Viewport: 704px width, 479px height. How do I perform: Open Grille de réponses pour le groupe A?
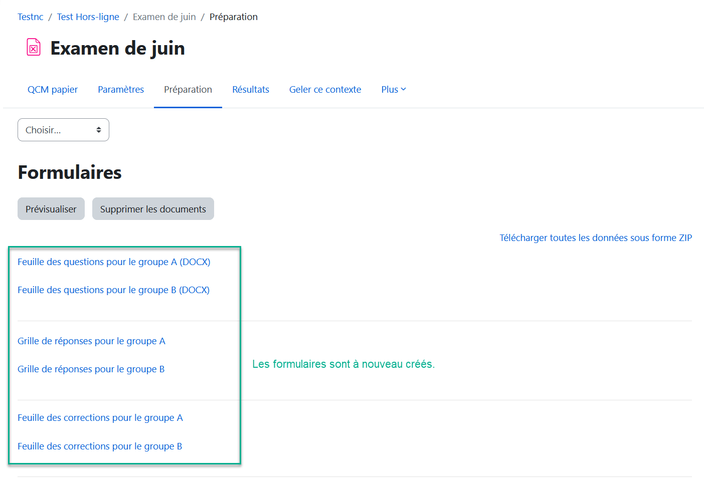point(91,341)
